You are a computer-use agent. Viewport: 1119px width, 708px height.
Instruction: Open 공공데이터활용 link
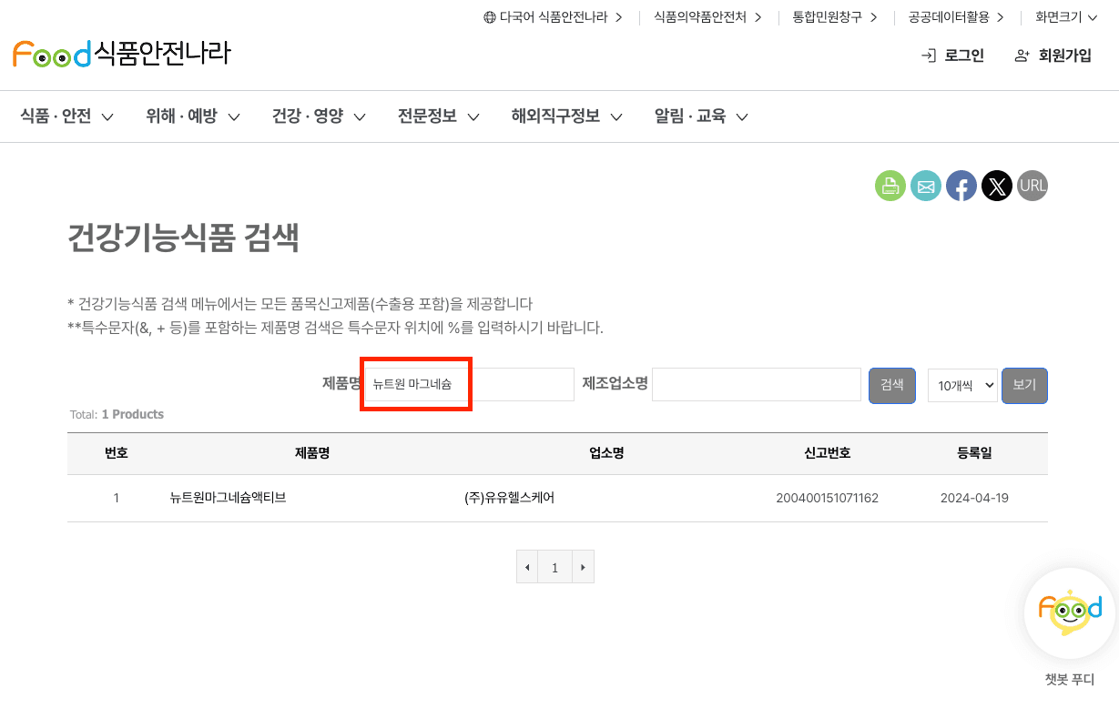click(x=956, y=17)
